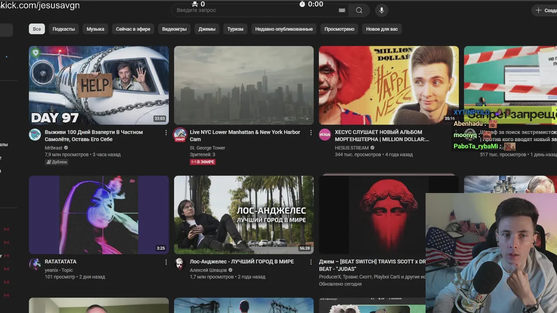Click the search input field

click(259, 10)
